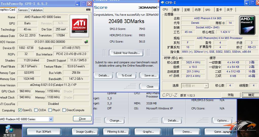Viewport: 259px width, 137px height.
Task: Open the 内存 tab in CPU-Z
Action: 198,10
